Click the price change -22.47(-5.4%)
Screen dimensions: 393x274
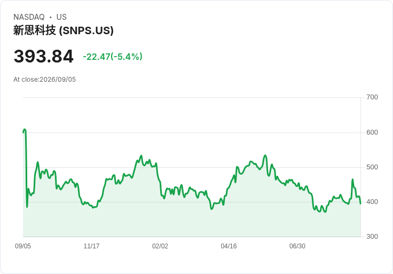[x=113, y=57]
